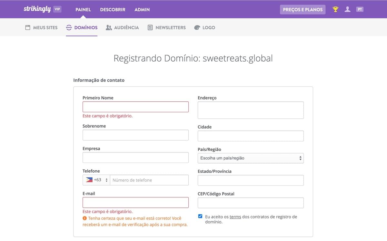The height and width of the screenshot is (241, 387).
Task: Focus the Empresa field
Action: click(135, 157)
